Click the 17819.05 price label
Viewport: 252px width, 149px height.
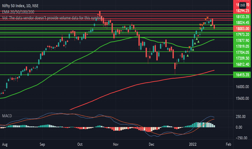(x=242, y=46)
